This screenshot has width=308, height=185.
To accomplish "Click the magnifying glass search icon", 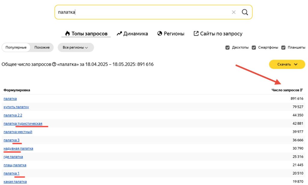I will pyautogui.click(x=245, y=12).
